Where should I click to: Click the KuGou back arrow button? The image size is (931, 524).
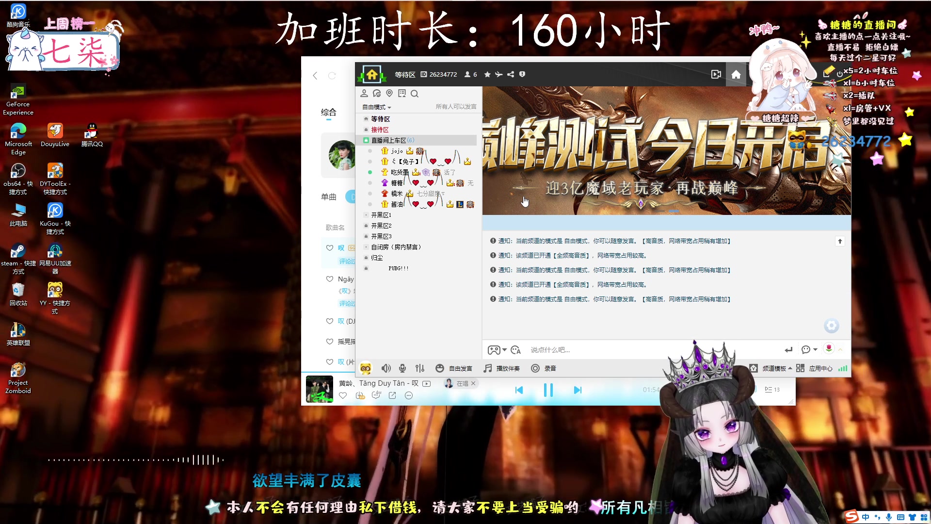tap(315, 75)
